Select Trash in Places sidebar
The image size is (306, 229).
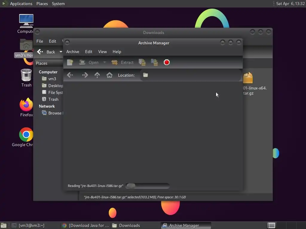coord(50,99)
